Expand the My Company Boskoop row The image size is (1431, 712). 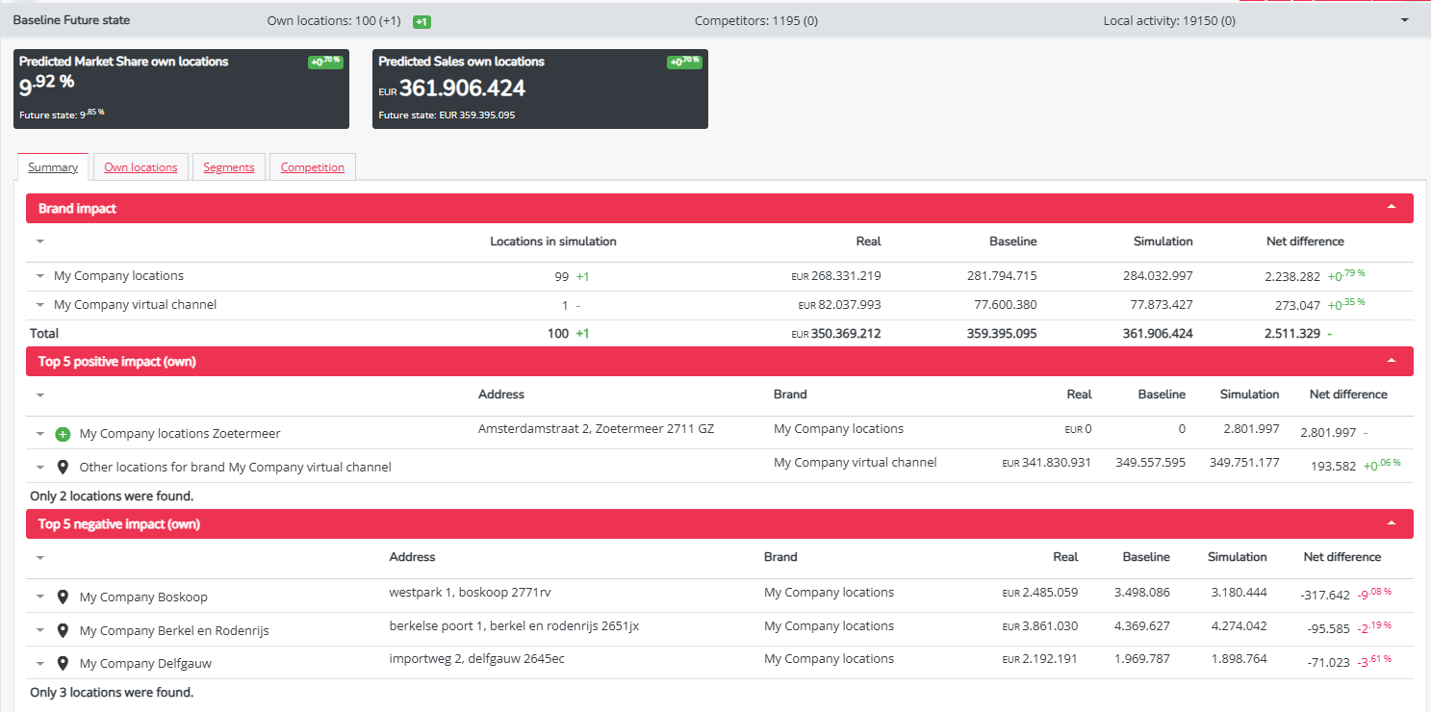click(40, 597)
